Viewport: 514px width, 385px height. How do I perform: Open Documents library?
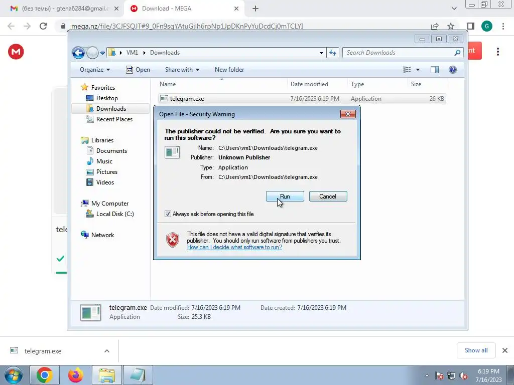[111, 151]
